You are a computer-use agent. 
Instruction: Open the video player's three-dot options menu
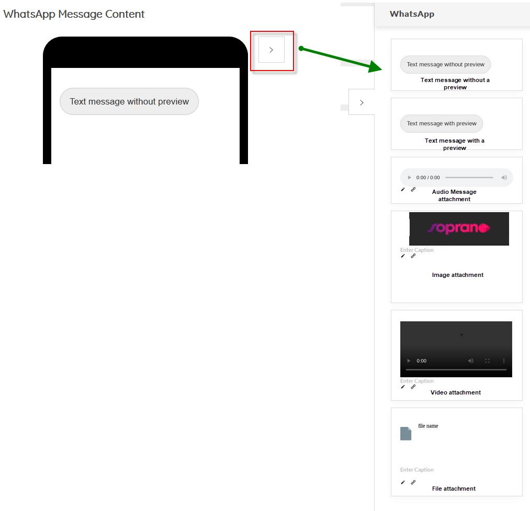504,361
